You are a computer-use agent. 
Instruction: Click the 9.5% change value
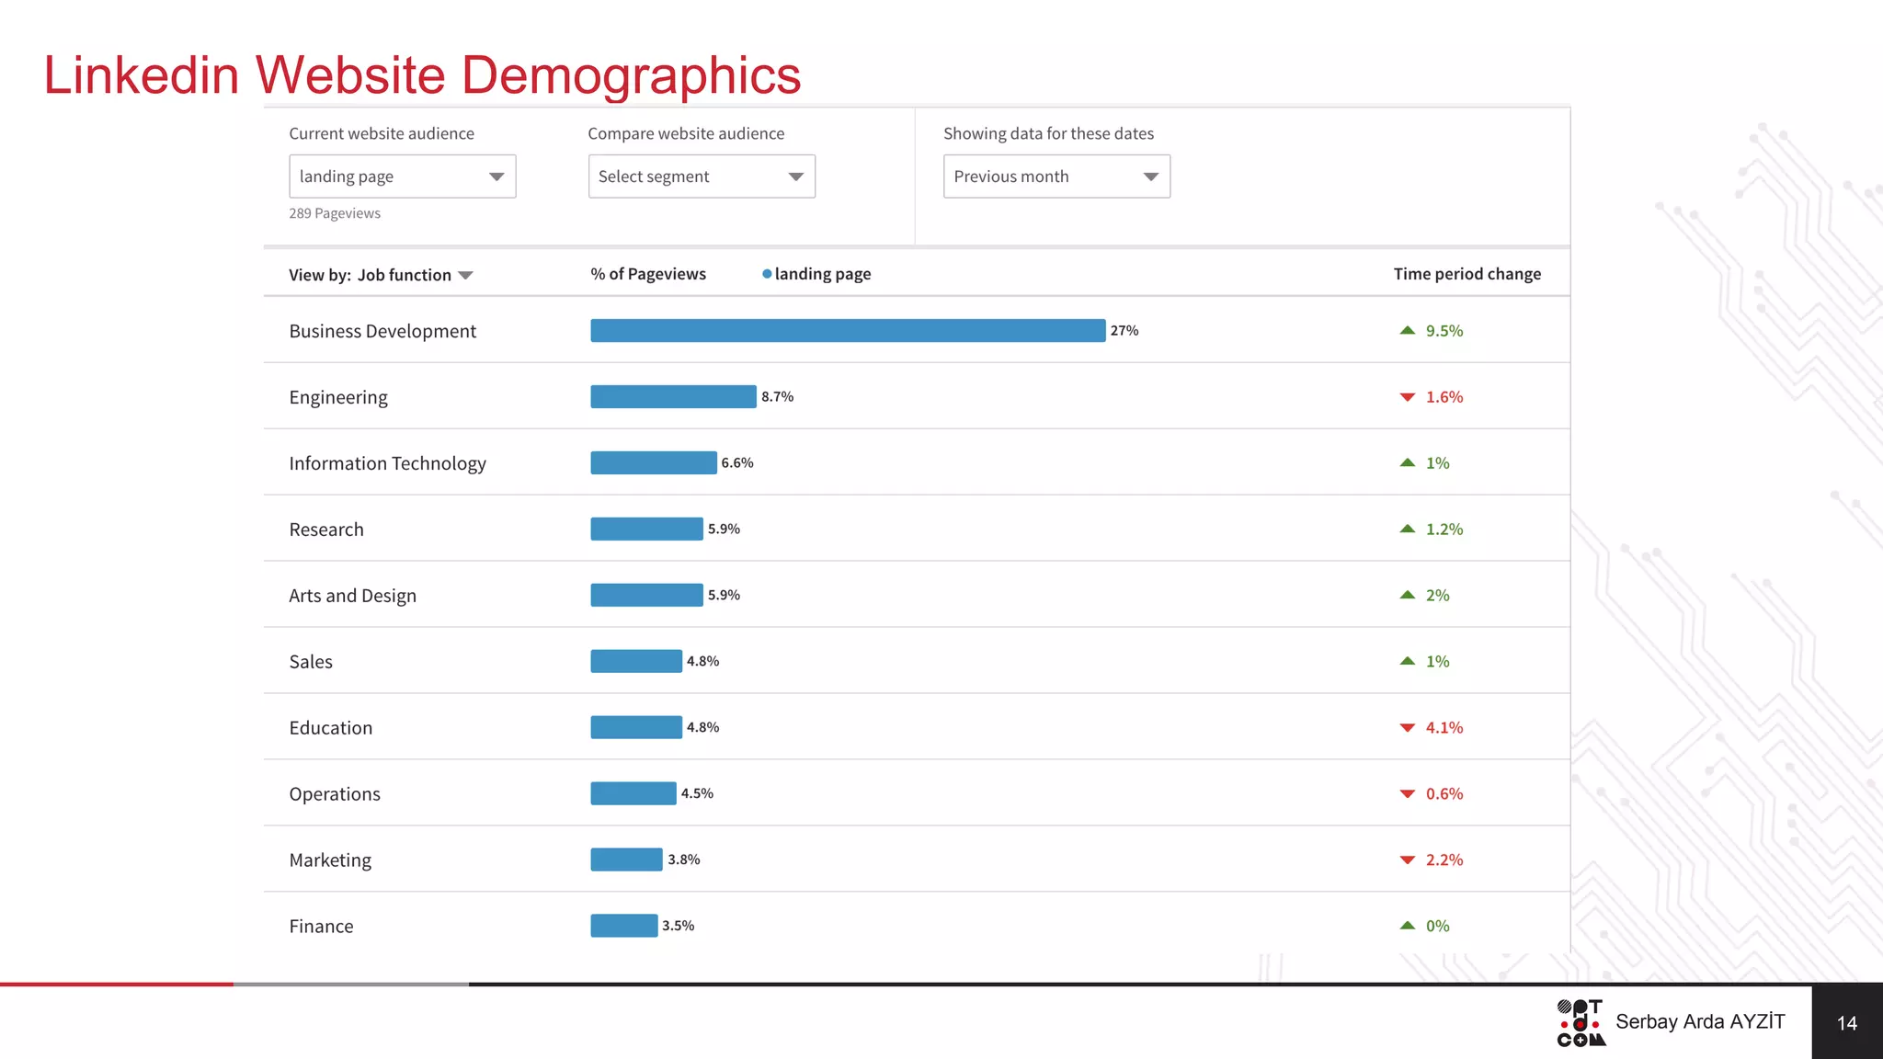pos(1444,331)
